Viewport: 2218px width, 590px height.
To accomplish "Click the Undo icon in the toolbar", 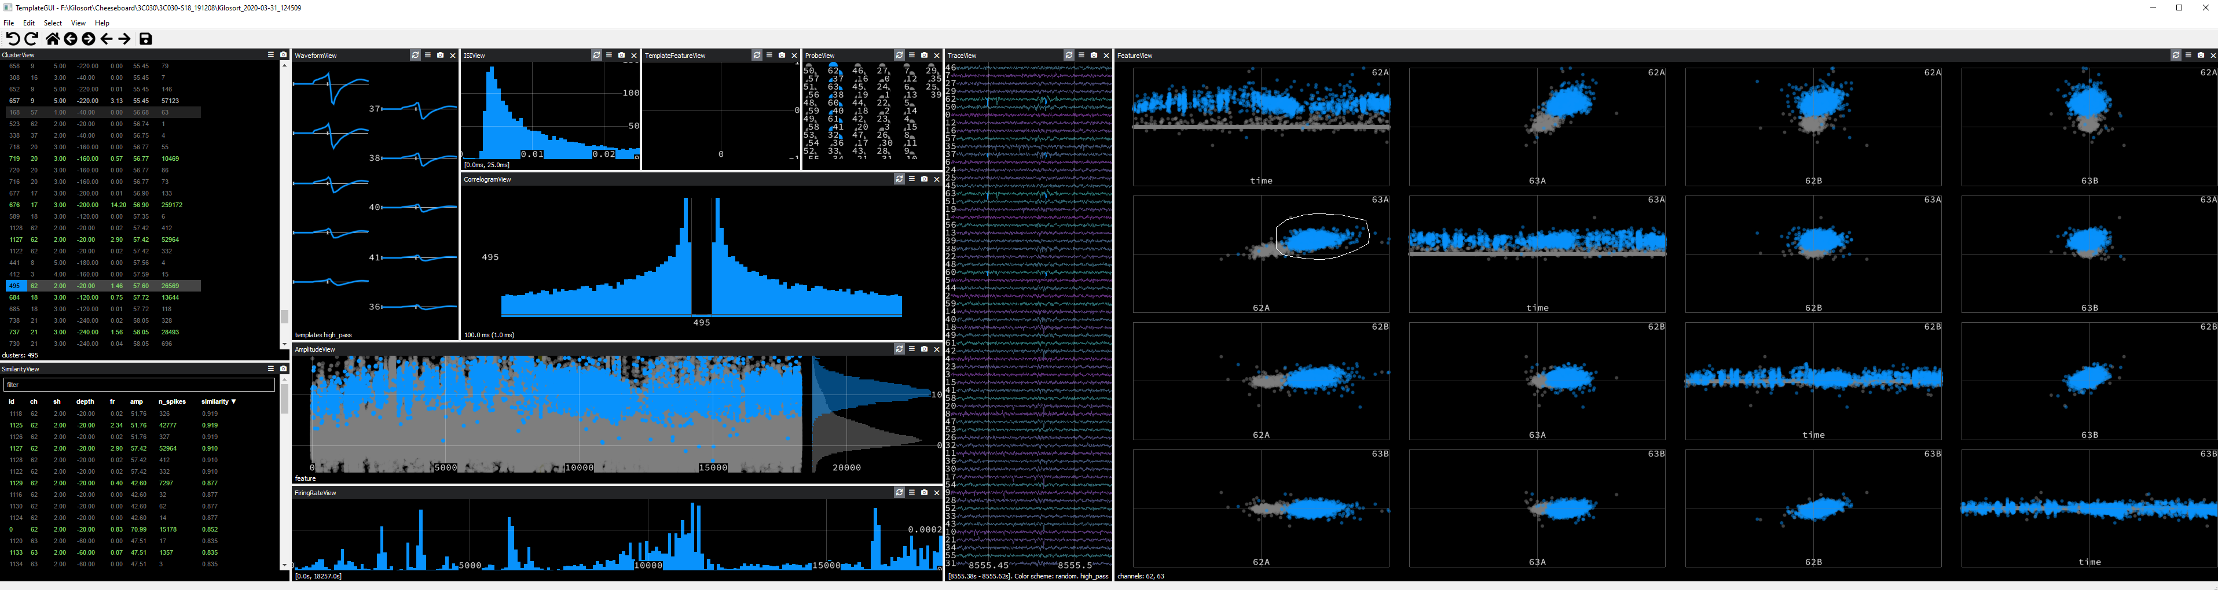I will point(12,38).
